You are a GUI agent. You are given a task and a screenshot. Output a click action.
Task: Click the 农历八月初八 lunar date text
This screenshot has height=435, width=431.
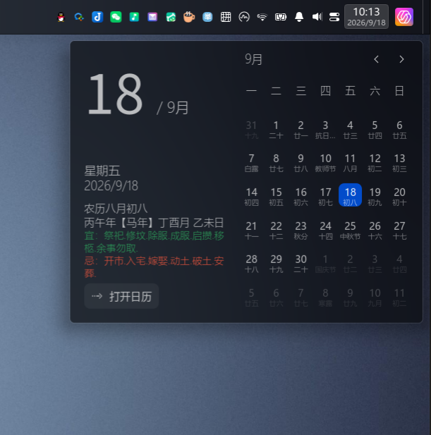[x=116, y=209]
